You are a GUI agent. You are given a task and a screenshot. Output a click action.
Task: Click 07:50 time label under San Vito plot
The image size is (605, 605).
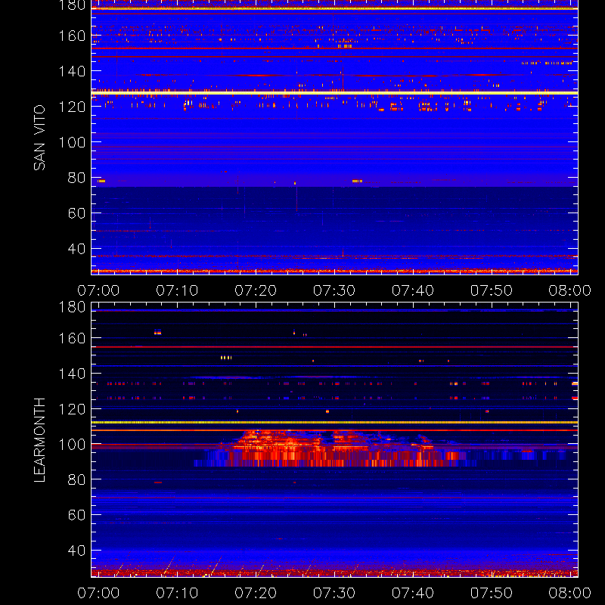coord(492,290)
